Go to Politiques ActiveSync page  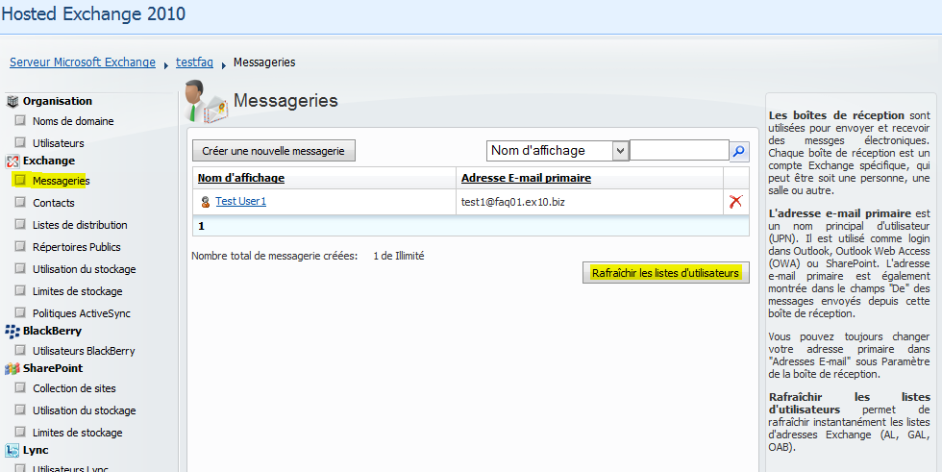tap(81, 313)
